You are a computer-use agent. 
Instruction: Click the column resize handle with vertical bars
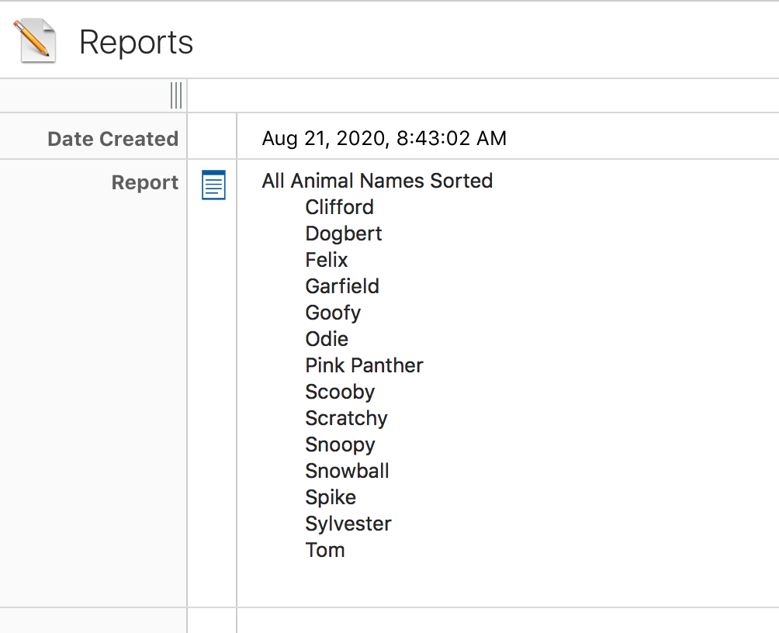tap(176, 95)
